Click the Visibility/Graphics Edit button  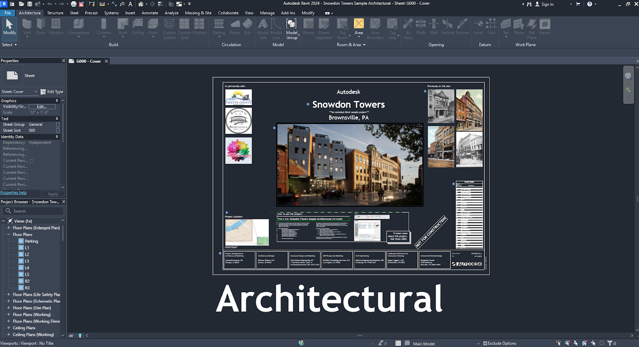click(42, 107)
